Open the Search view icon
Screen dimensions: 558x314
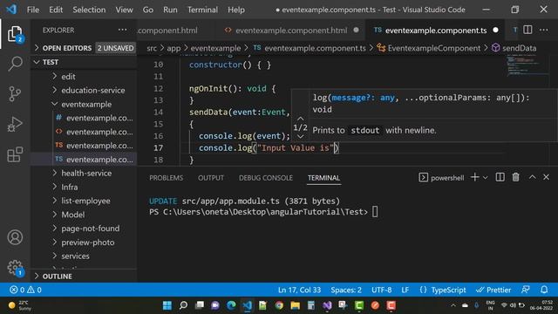[15, 64]
